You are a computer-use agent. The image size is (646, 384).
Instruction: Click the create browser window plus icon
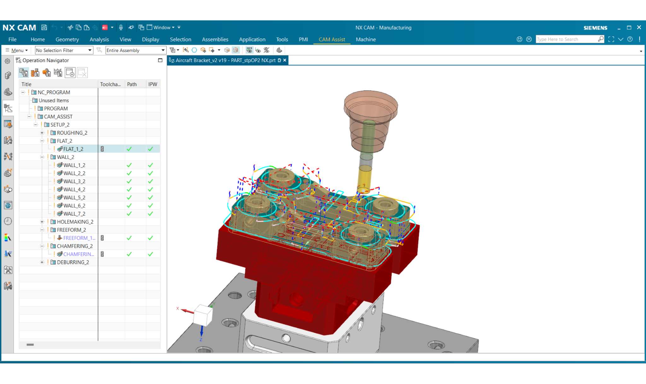click(x=70, y=73)
